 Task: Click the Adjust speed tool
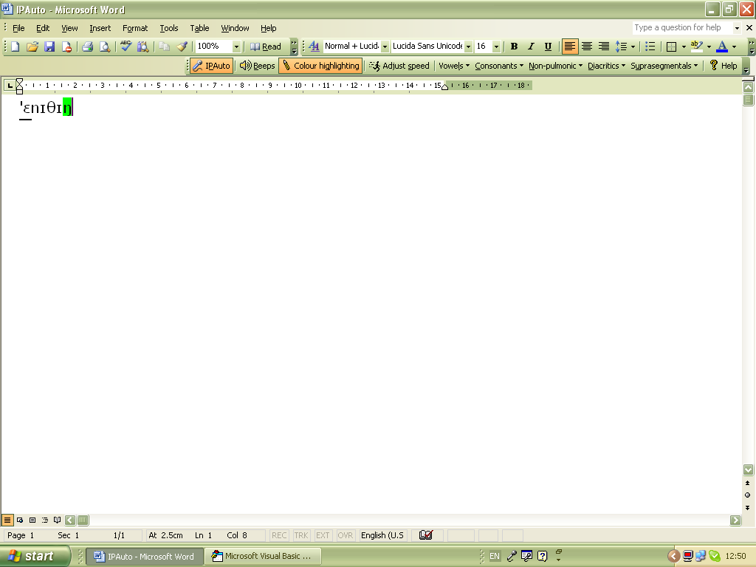click(399, 66)
